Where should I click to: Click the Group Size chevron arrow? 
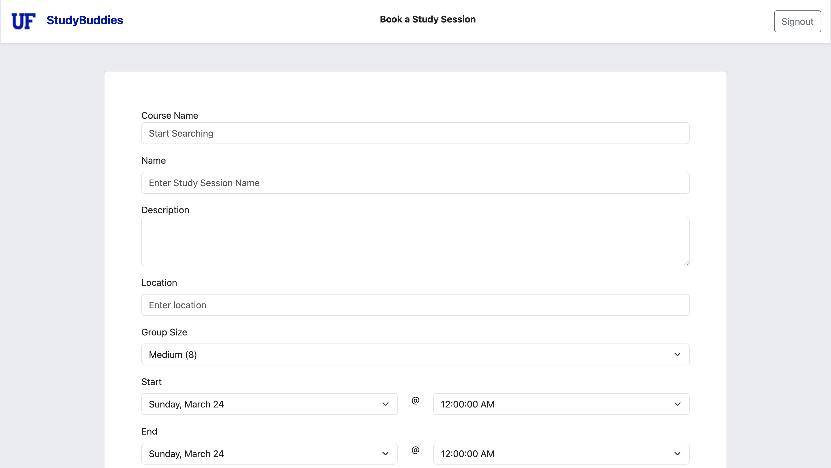coord(677,354)
